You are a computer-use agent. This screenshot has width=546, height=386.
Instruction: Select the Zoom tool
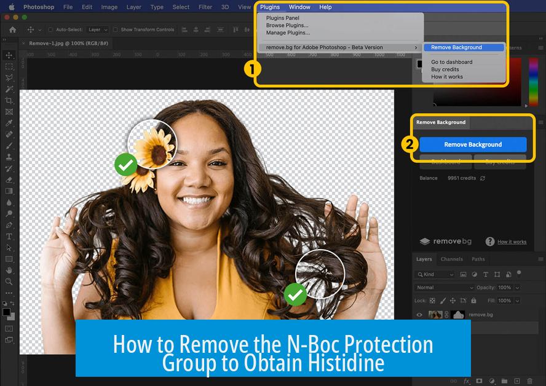pyautogui.click(x=9, y=282)
